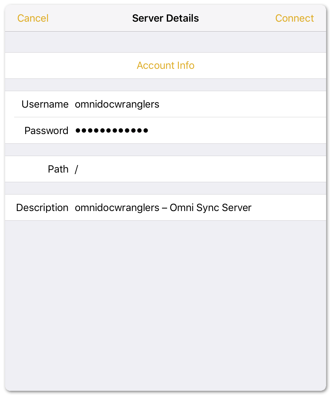The height and width of the screenshot is (398, 333).
Task: Click gray separator between Password and Path
Action: tap(166, 150)
